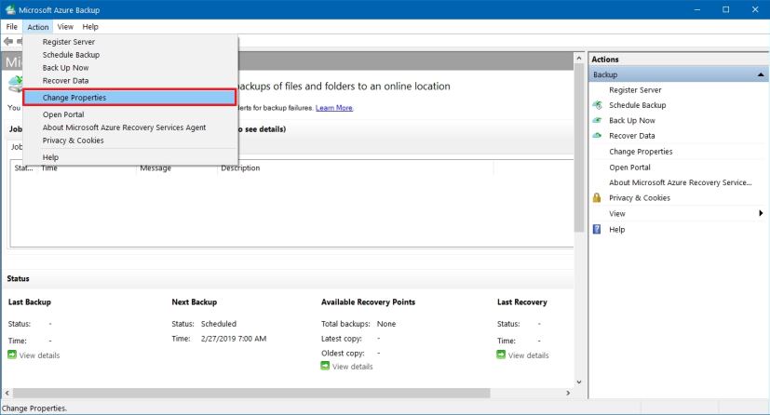
Task: Click Back Up Now in Actions pane
Action: point(632,121)
